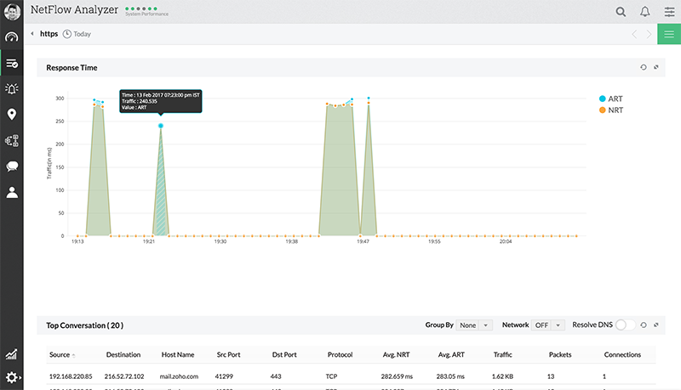The width and height of the screenshot is (681, 390).
Task: Click the map location pin sidebar icon
Action: pos(12,115)
